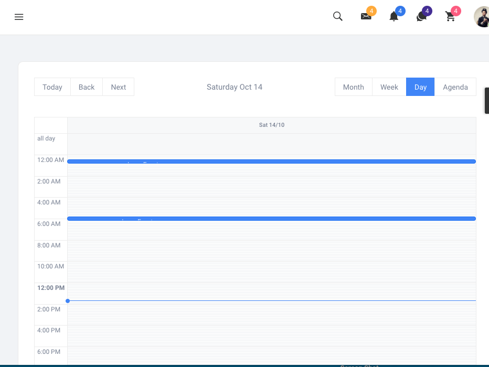Click the 12:00 PM time label

[51, 288]
